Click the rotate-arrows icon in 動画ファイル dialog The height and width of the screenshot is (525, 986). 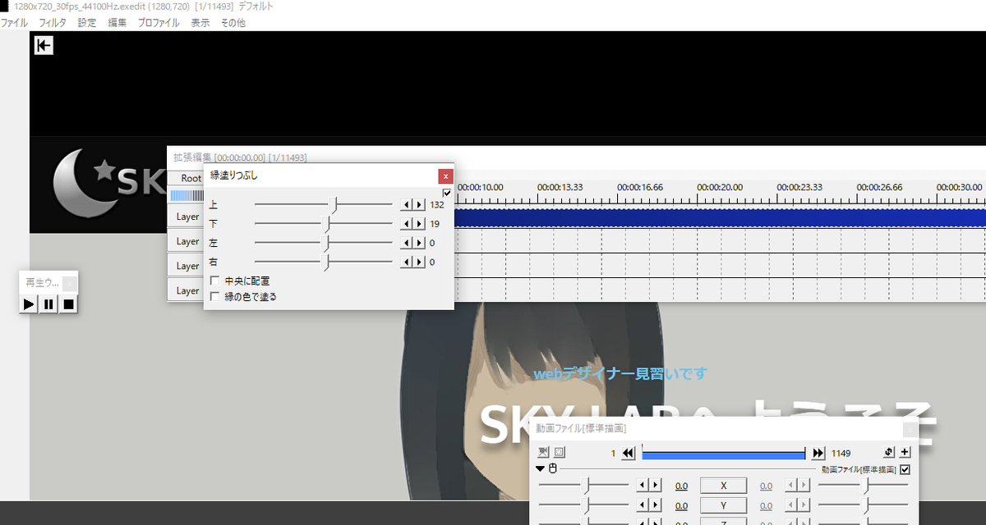click(x=888, y=452)
